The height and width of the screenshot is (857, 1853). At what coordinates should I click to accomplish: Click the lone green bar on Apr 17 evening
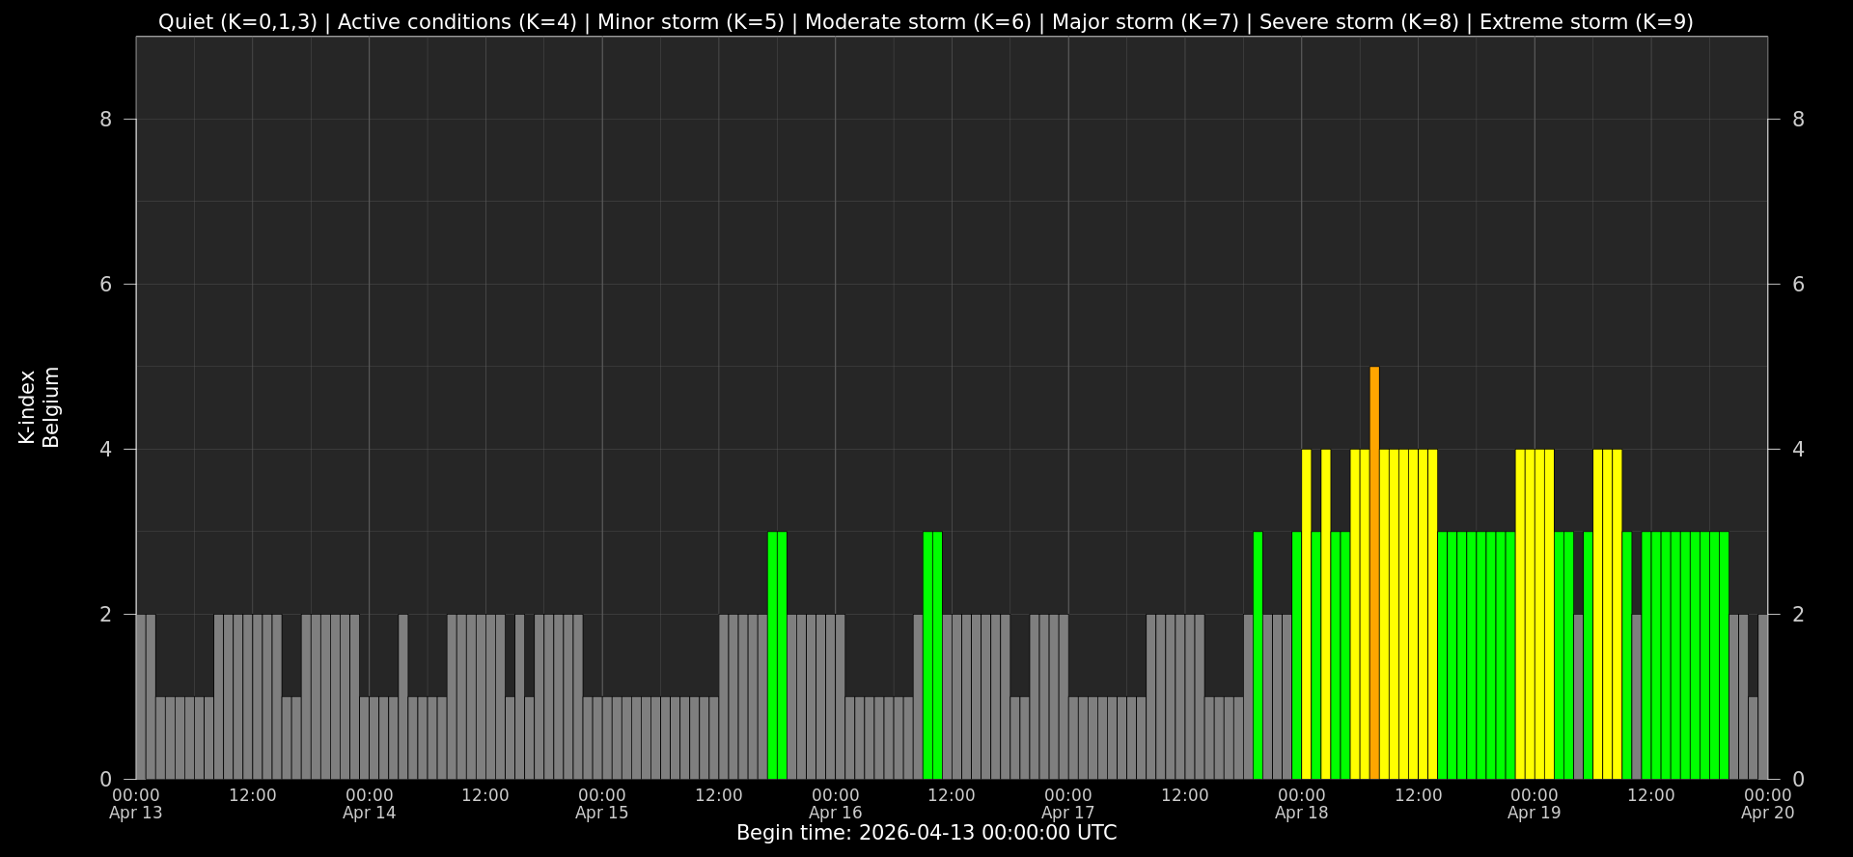[x=1258, y=655]
